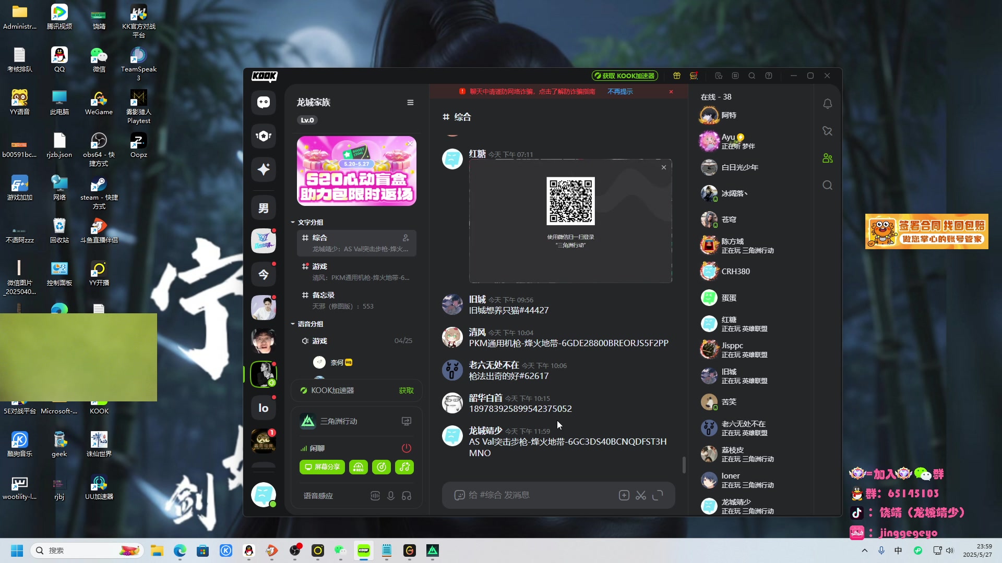Open the sound effects music-note button

pos(404,467)
